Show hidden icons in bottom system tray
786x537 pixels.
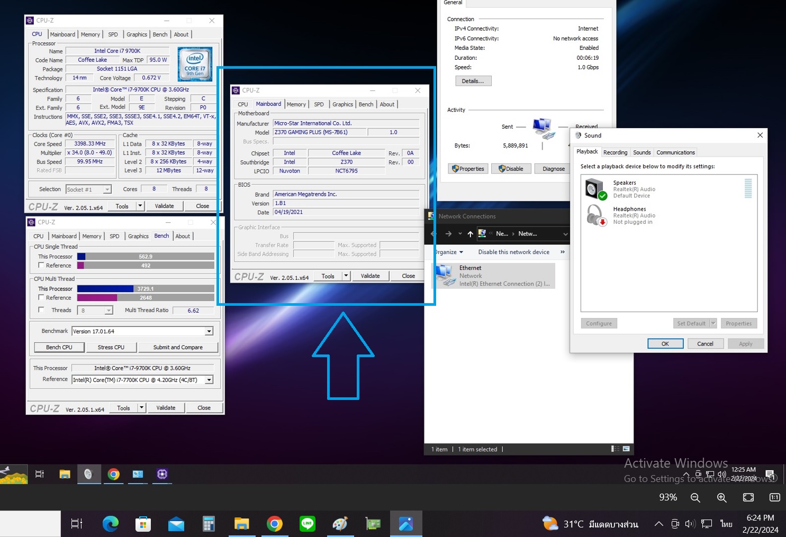coord(658,524)
